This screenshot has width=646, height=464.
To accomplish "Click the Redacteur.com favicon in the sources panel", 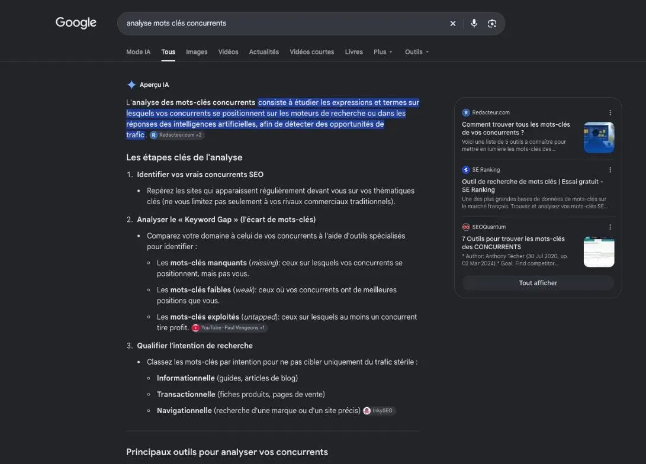I will (x=466, y=112).
